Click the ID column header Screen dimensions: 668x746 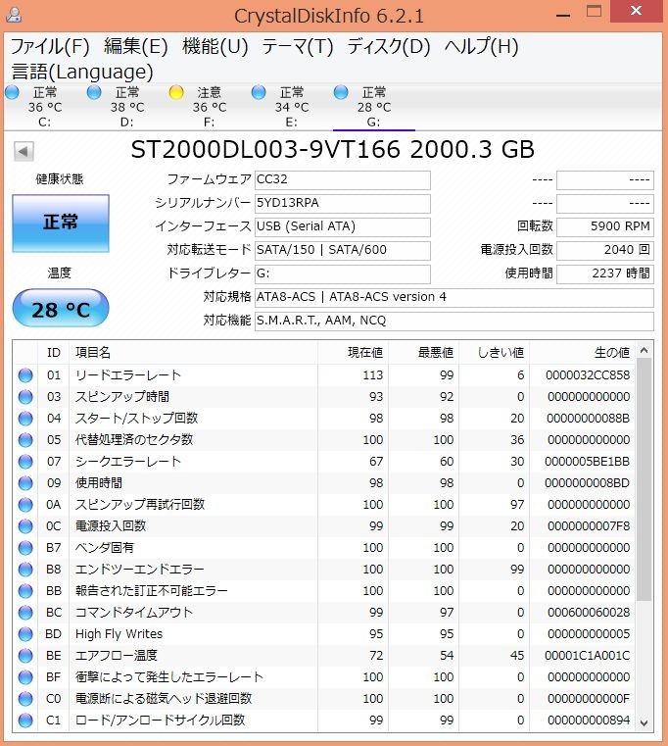click(53, 353)
